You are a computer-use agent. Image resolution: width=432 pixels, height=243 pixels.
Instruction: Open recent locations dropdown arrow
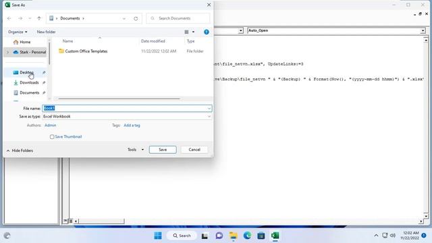(30, 18)
